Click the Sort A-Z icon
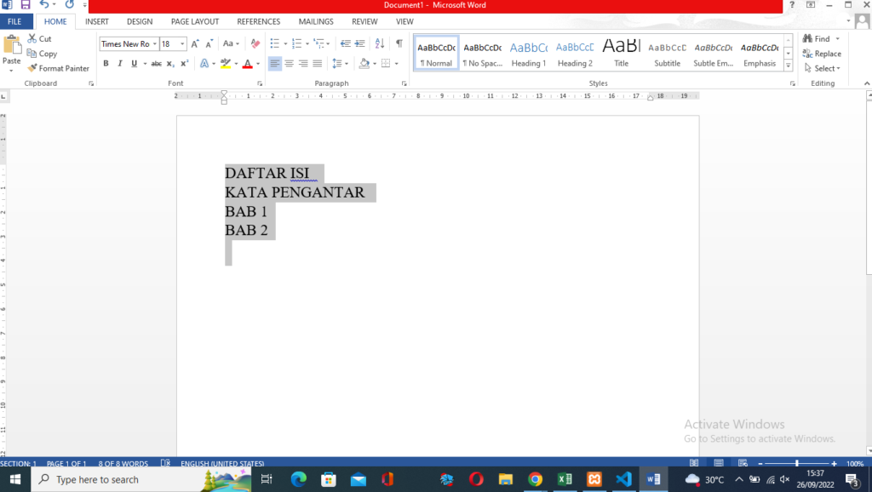This screenshot has width=872, height=492. (x=379, y=43)
